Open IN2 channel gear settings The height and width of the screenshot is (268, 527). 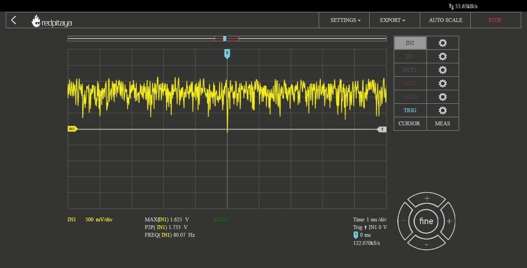pos(443,56)
